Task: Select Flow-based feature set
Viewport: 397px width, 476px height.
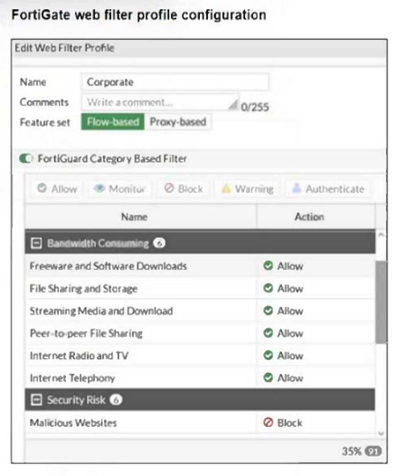Action: 113,122
